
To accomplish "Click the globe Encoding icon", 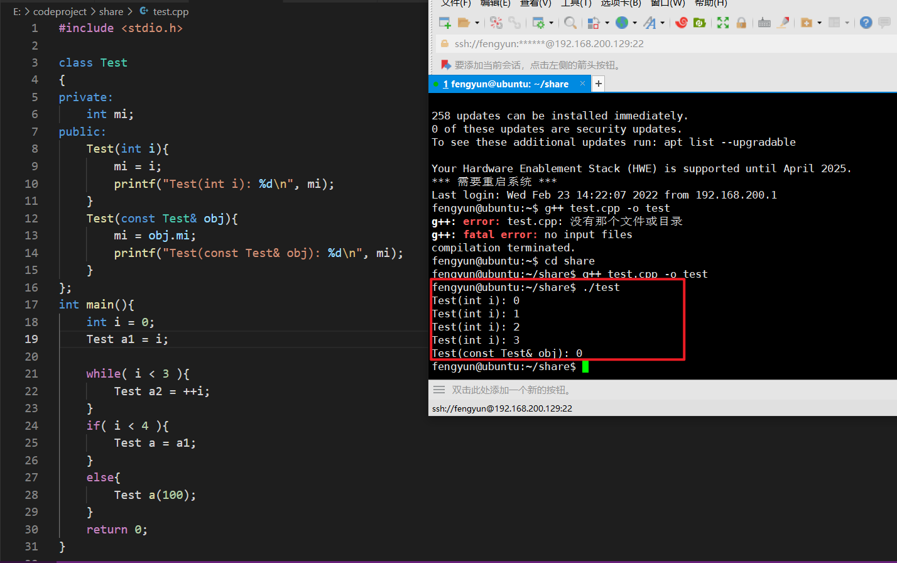I will pyautogui.click(x=622, y=23).
